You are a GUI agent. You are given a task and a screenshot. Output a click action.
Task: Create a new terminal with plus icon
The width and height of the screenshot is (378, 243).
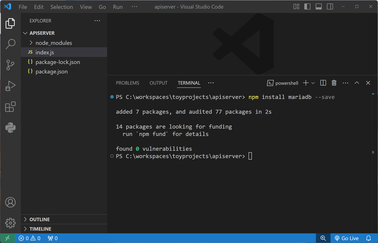click(306, 83)
